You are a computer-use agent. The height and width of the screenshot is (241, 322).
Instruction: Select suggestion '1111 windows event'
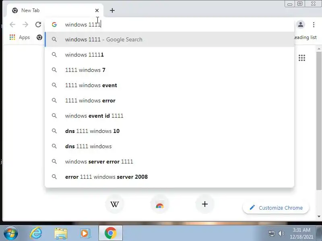tap(169, 85)
